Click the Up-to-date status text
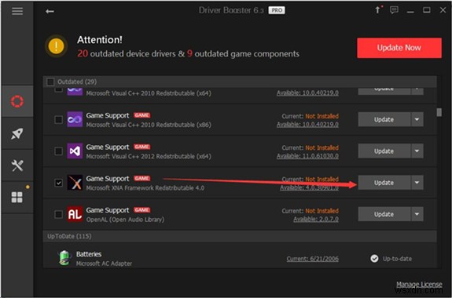 click(397, 259)
